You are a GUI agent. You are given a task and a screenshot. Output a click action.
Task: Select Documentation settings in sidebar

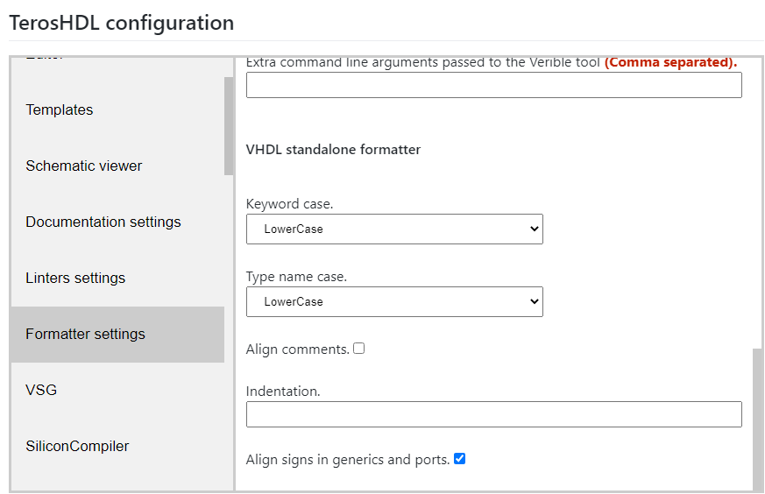pos(103,222)
